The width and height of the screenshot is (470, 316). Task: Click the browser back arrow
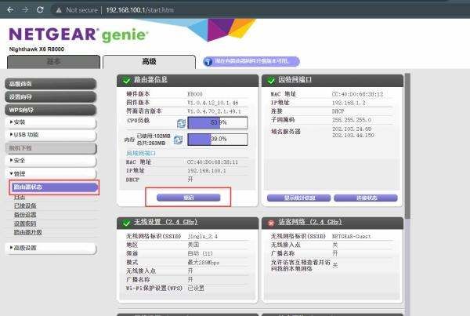(9, 9)
